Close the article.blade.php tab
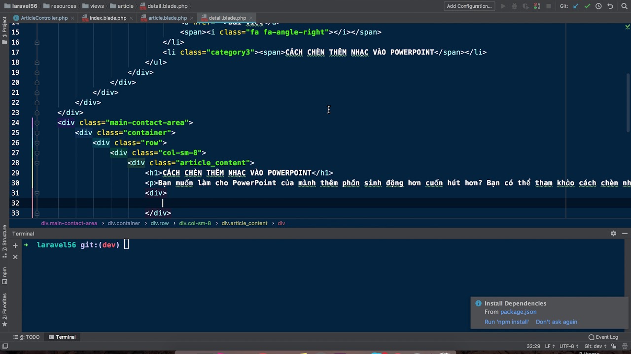 coord(191,18)
